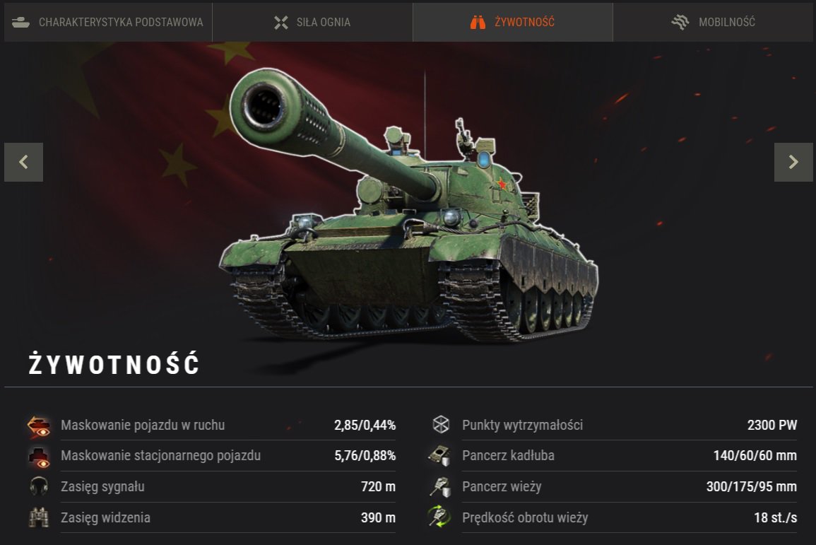Go to the Mobilność tab
The image size is (816, 545).
713,22
